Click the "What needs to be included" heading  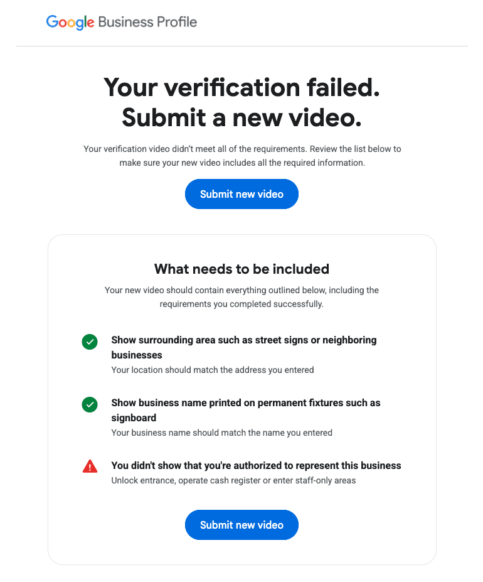tap(242, 269)
